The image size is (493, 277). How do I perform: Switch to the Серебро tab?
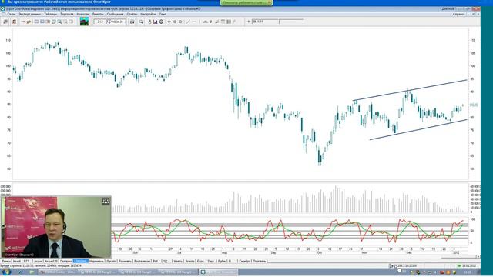(x=245, y=261)
